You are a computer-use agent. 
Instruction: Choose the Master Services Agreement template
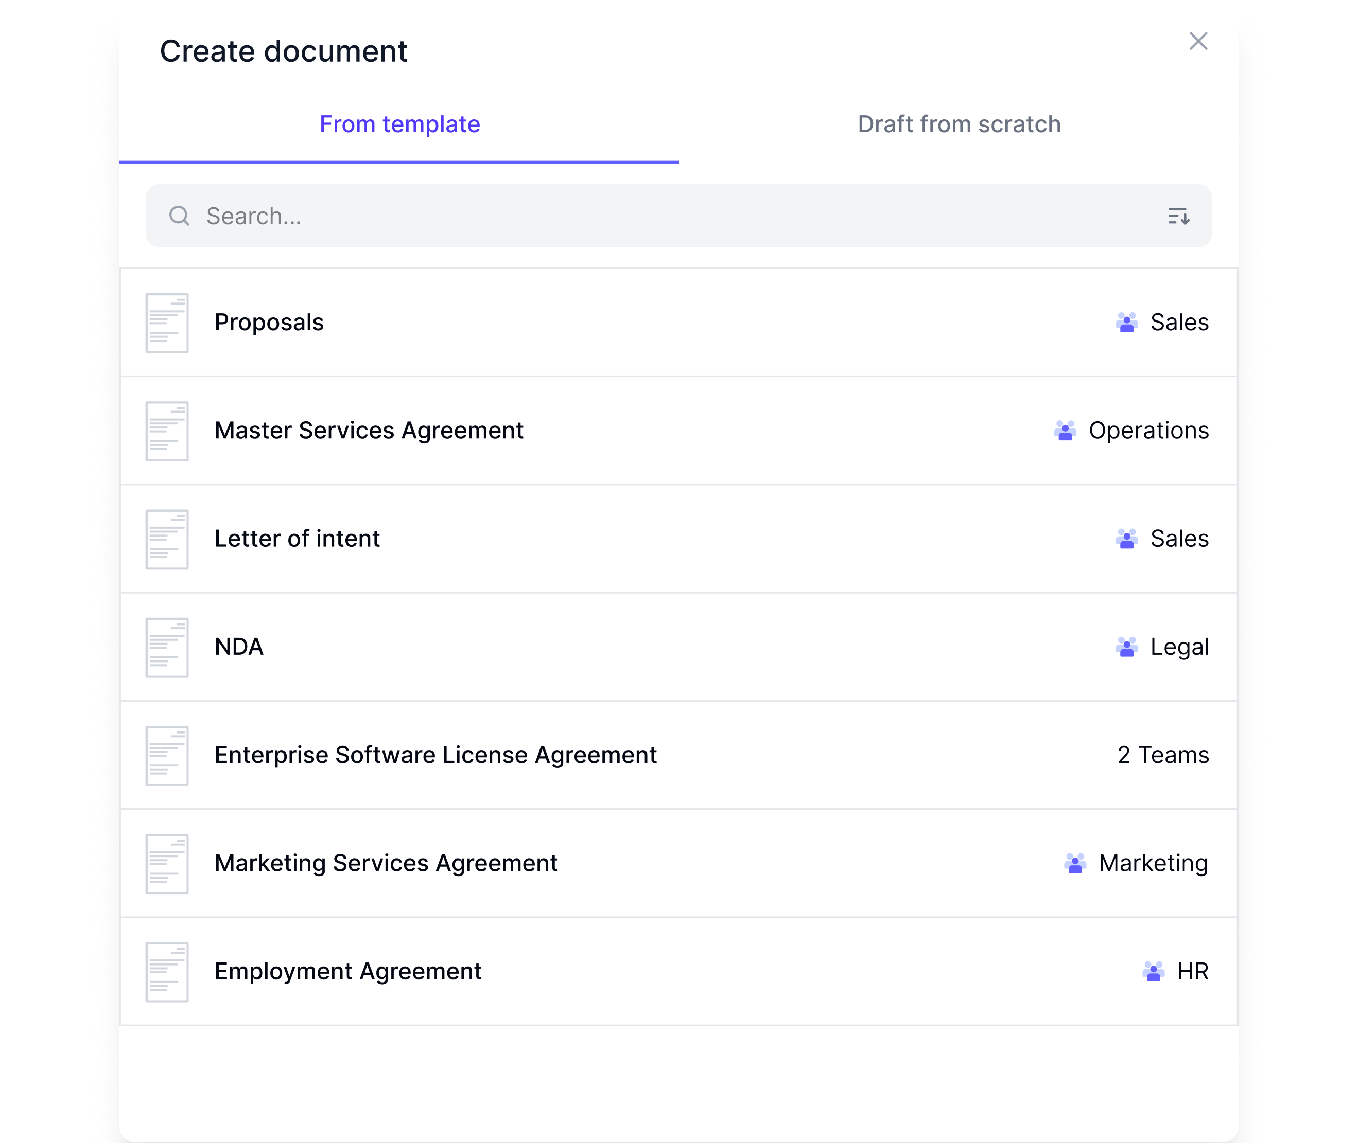click(369, 431)
